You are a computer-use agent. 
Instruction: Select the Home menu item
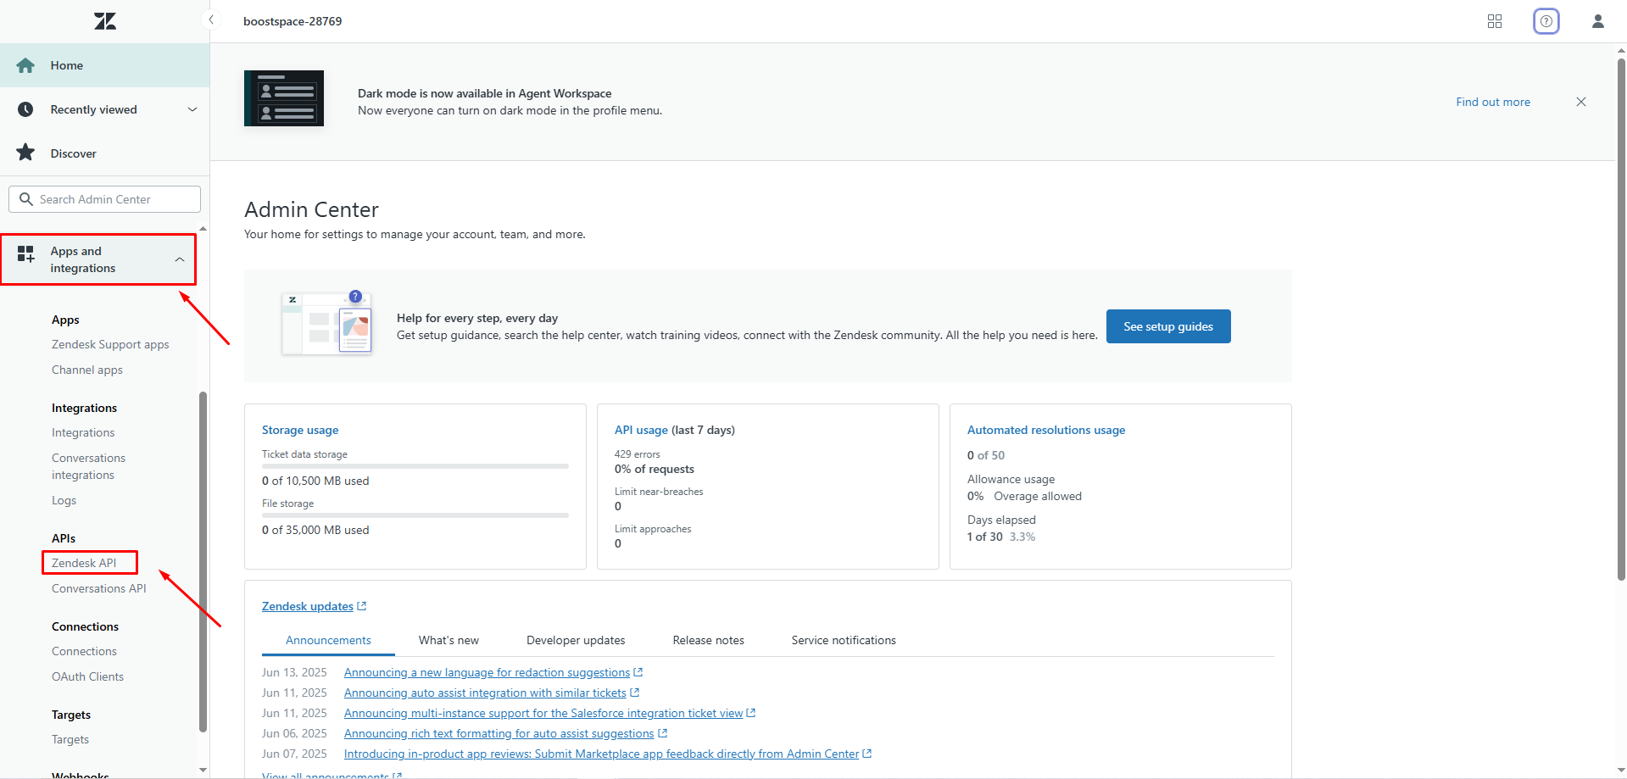point(104,65)
